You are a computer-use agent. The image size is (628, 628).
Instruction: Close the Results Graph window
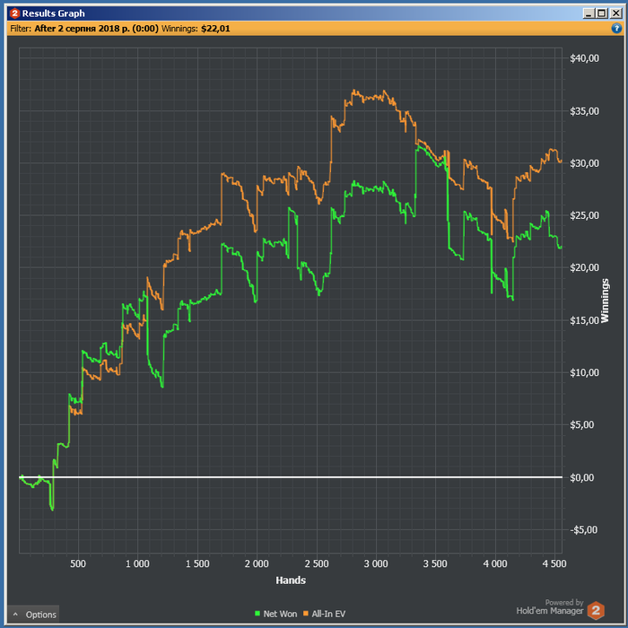[x=615, y=13]
